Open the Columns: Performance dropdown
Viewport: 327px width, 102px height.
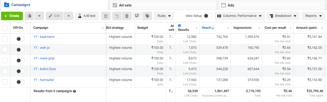click(240, 16)
